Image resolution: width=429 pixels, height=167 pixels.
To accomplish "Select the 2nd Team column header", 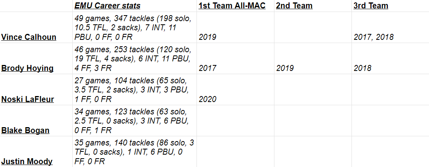I will tap(294, 6).
